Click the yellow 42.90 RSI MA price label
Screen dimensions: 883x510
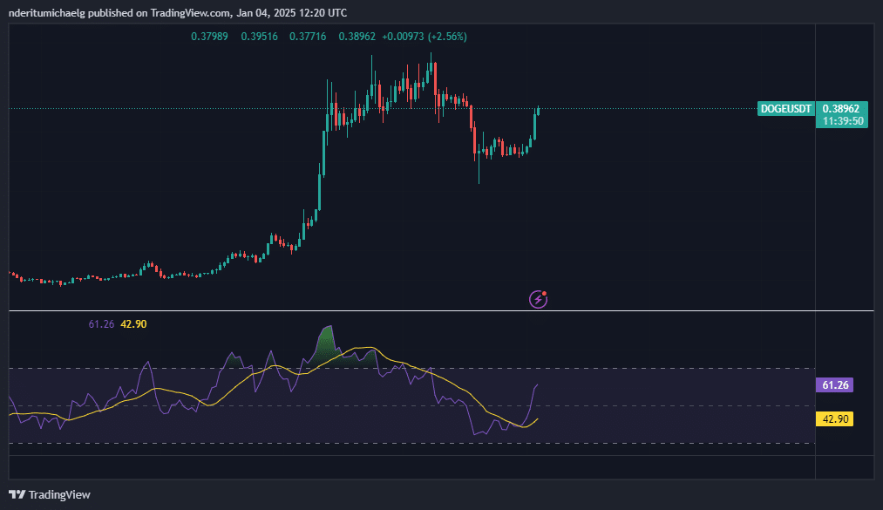[835, 419]
